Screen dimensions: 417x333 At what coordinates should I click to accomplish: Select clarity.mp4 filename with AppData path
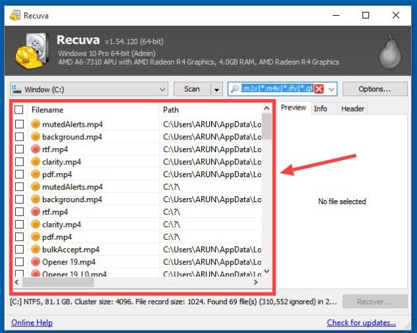point(61,162)
